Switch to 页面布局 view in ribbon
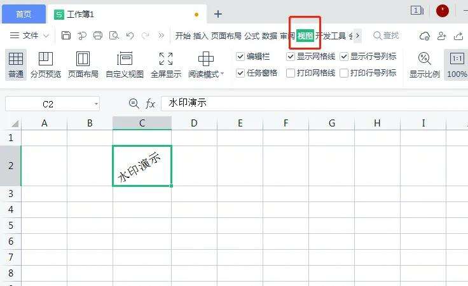 83,65
